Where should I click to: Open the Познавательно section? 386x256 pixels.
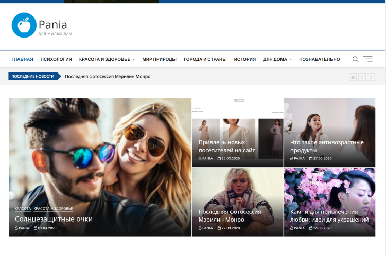click(x=319, y=59)
